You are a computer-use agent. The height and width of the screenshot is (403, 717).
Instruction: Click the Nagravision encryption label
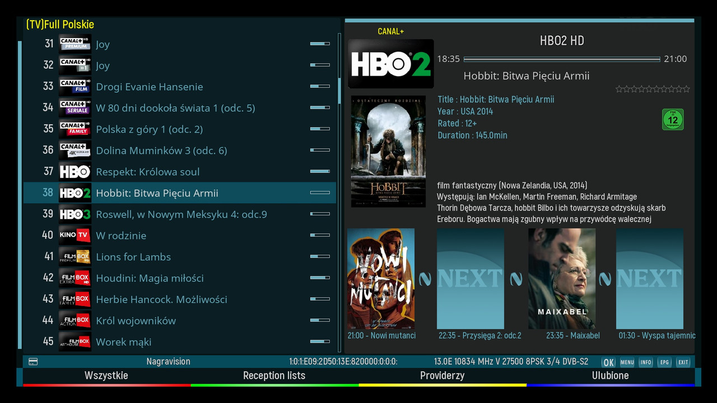168,362
